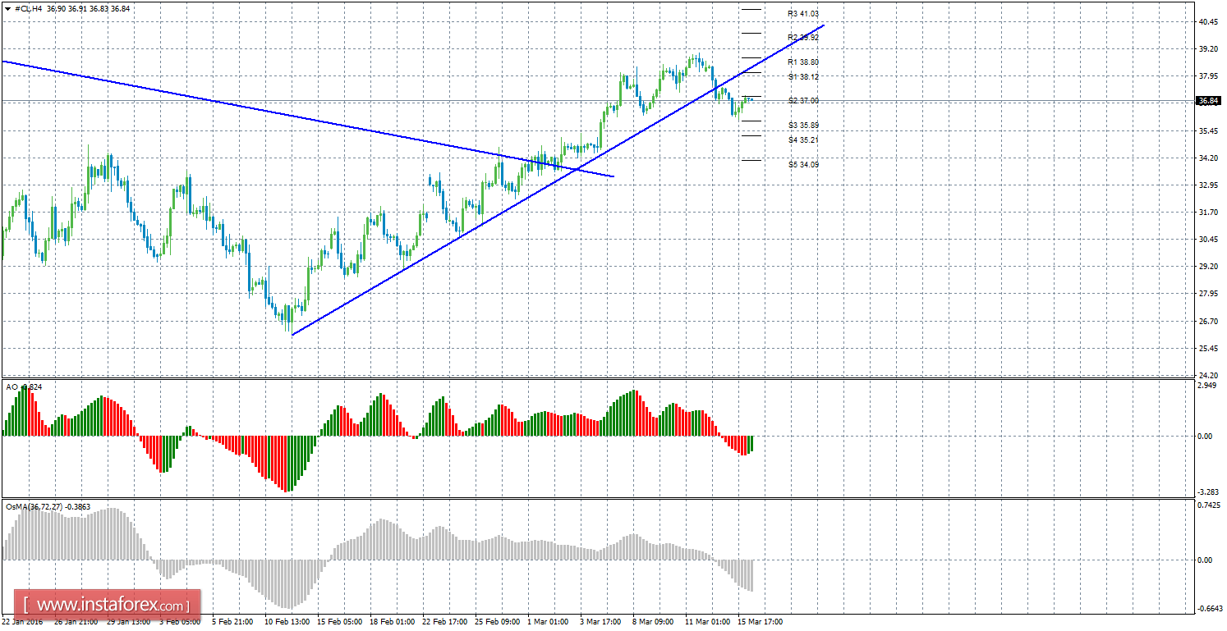Screen dimensions: 1227x631
Task: Click the 1 Mar 01:00 time label
Action: [549, 622]
